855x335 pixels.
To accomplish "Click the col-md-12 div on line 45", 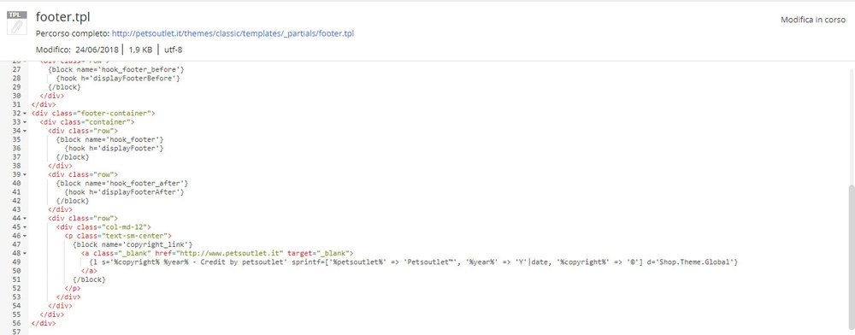I will pos(103,226).
